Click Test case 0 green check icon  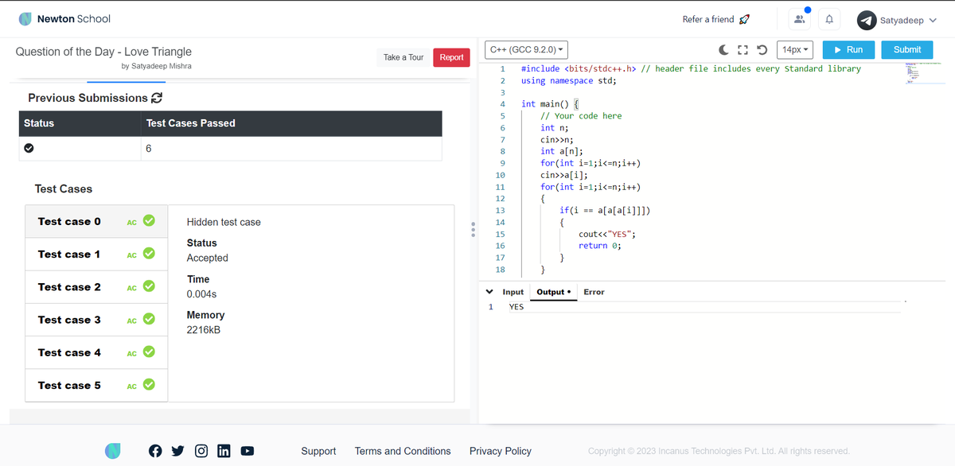148,221
